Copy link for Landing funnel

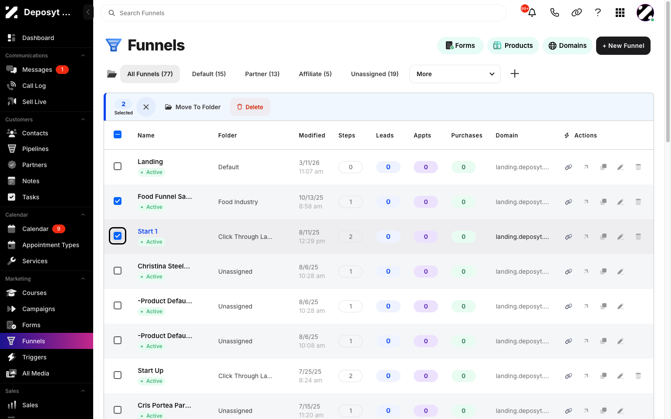[x=568, y=167]
